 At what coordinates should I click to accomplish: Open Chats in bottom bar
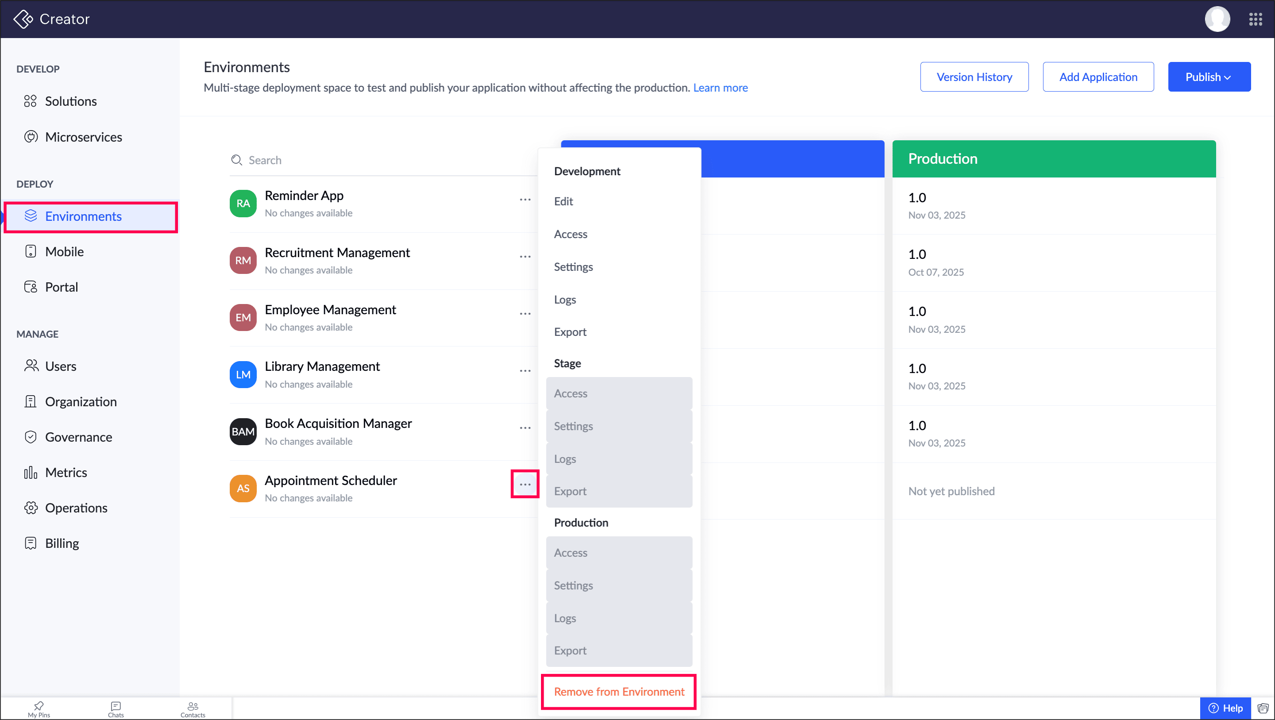(116, 708)
